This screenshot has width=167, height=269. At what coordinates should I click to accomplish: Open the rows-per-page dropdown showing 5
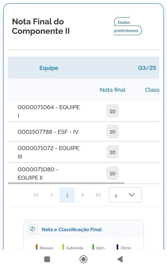pos(125,195)
